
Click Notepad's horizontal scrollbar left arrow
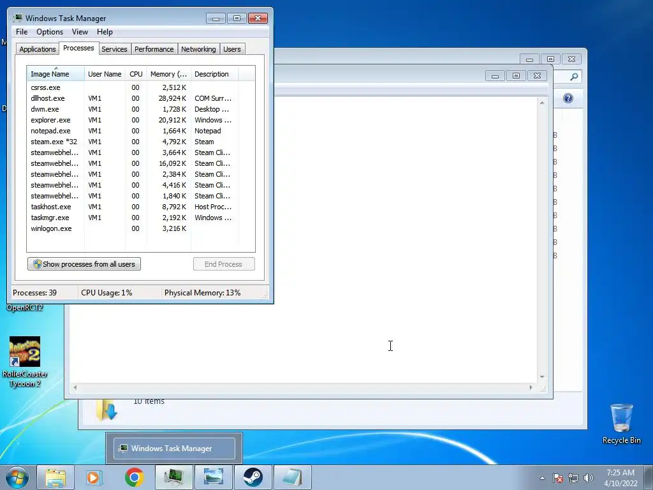75,387
